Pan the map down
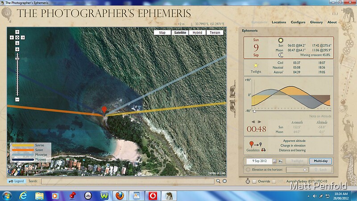 coord(17,43)
